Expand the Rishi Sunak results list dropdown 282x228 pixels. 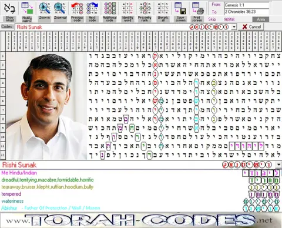[x=278, y=165]
